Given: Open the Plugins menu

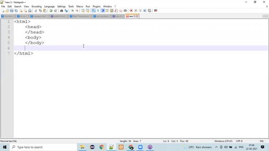Looking at the screenshot, I should [x=97, y=7].
